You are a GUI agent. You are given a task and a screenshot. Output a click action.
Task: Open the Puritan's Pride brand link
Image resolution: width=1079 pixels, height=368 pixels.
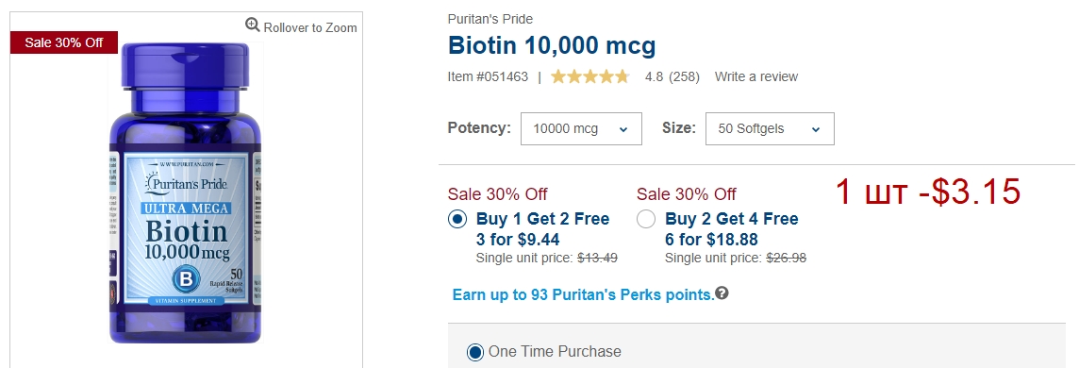(490, 19)
